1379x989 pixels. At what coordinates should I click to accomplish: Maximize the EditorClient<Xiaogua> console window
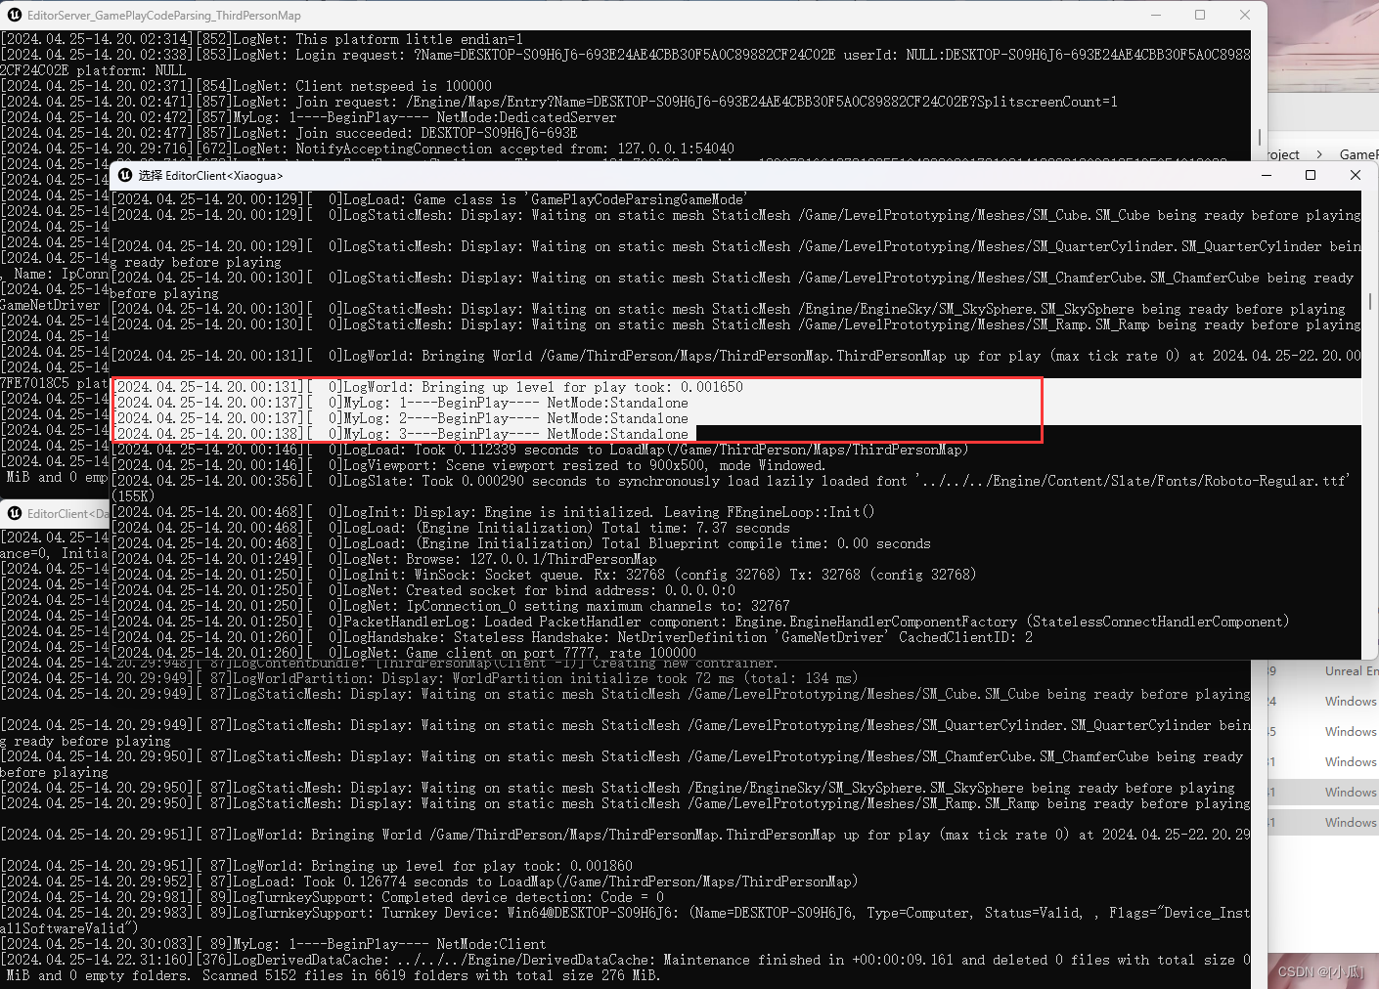point(1311,175)
